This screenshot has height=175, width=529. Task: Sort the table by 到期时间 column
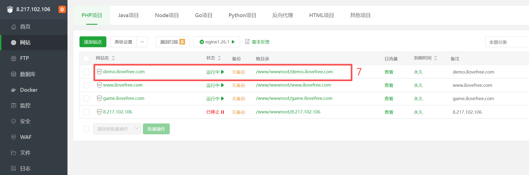(435, 58)
